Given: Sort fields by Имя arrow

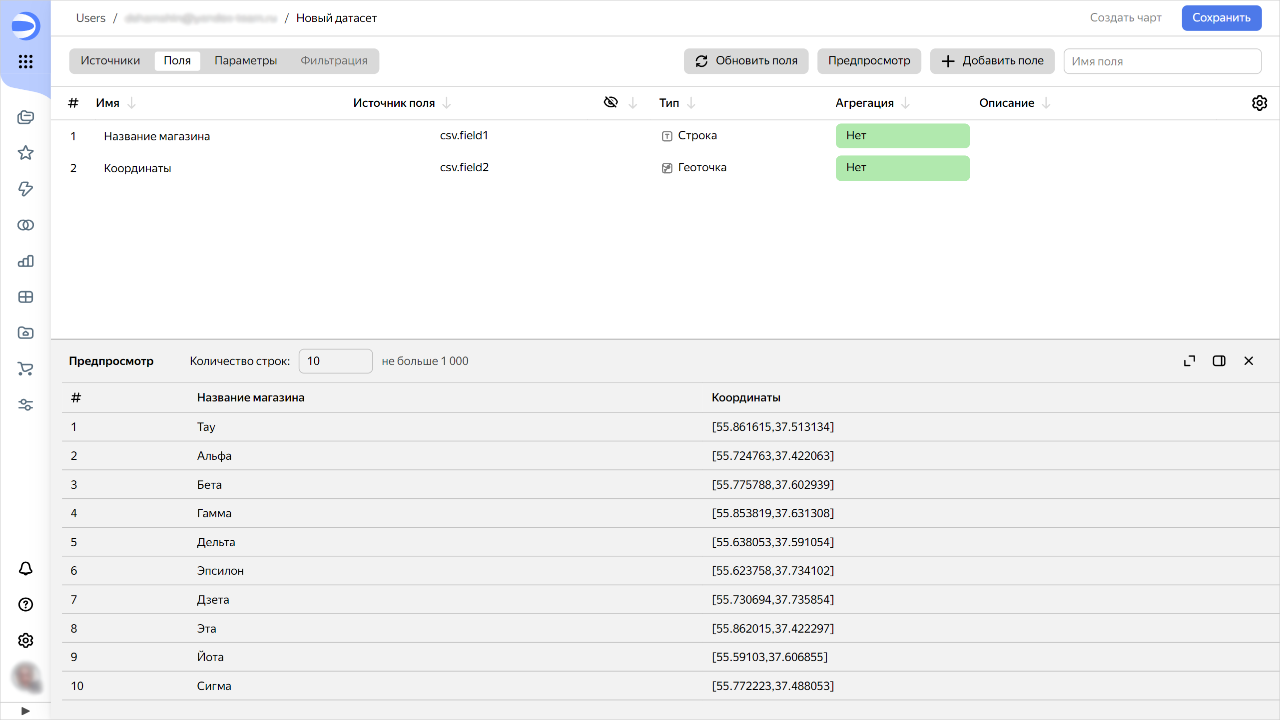Looking at the screenshot, I should click(x=132, y=103).
